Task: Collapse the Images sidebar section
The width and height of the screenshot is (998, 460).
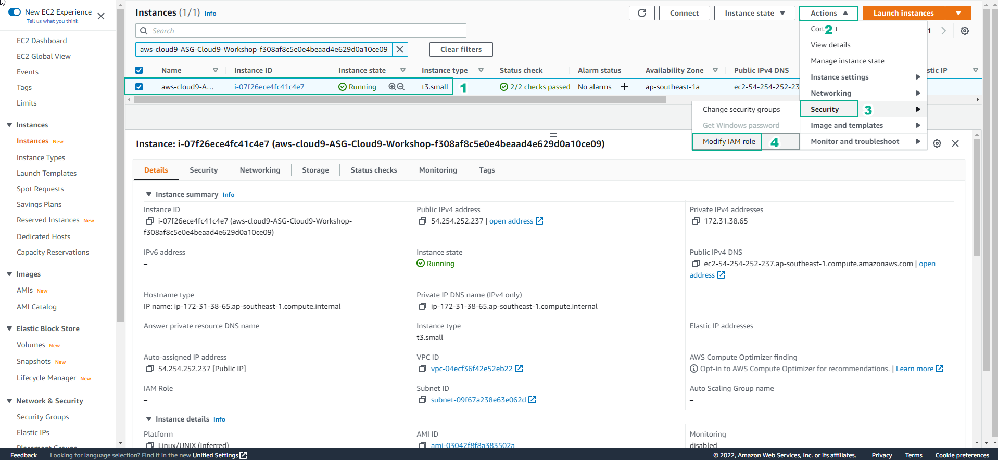Action: tap(9, 274)
